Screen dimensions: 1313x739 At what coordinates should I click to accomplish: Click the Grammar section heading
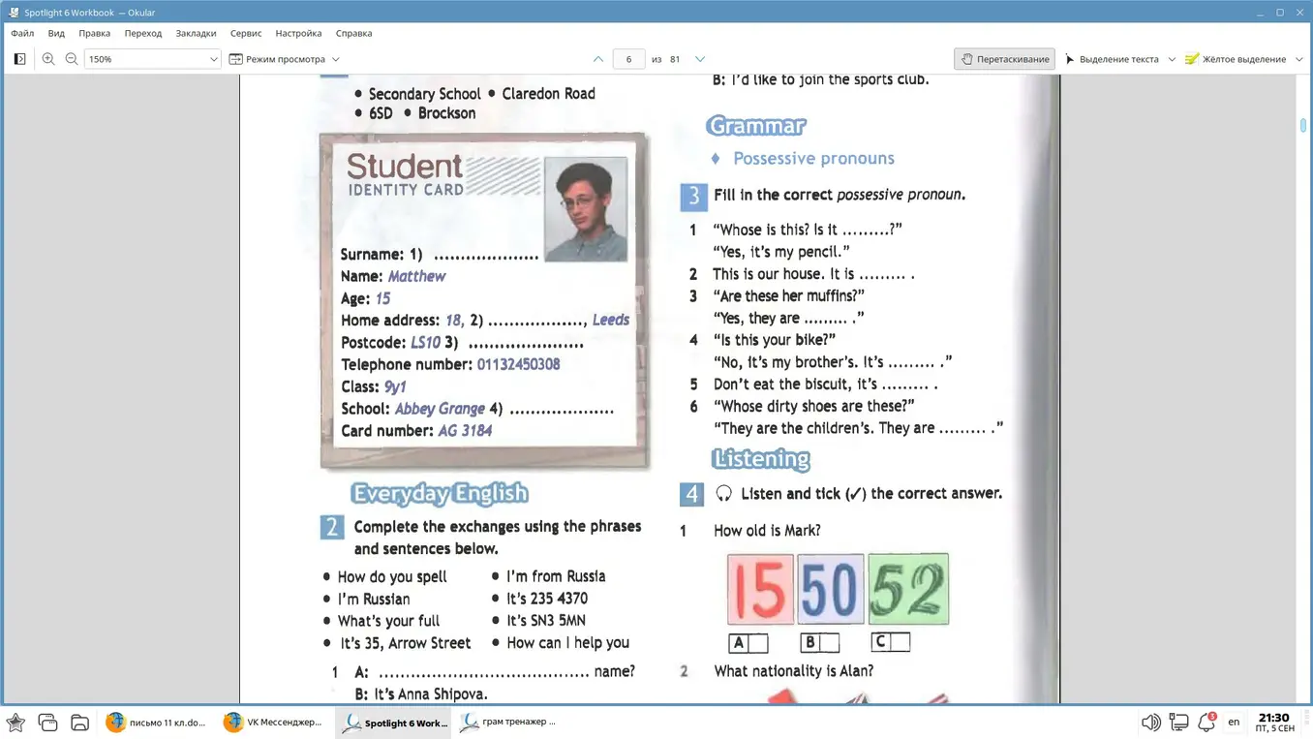pos(756,126)
